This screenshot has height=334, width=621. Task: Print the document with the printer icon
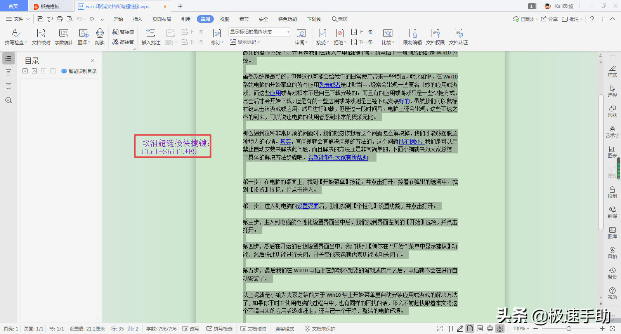(x=60, y=19)
